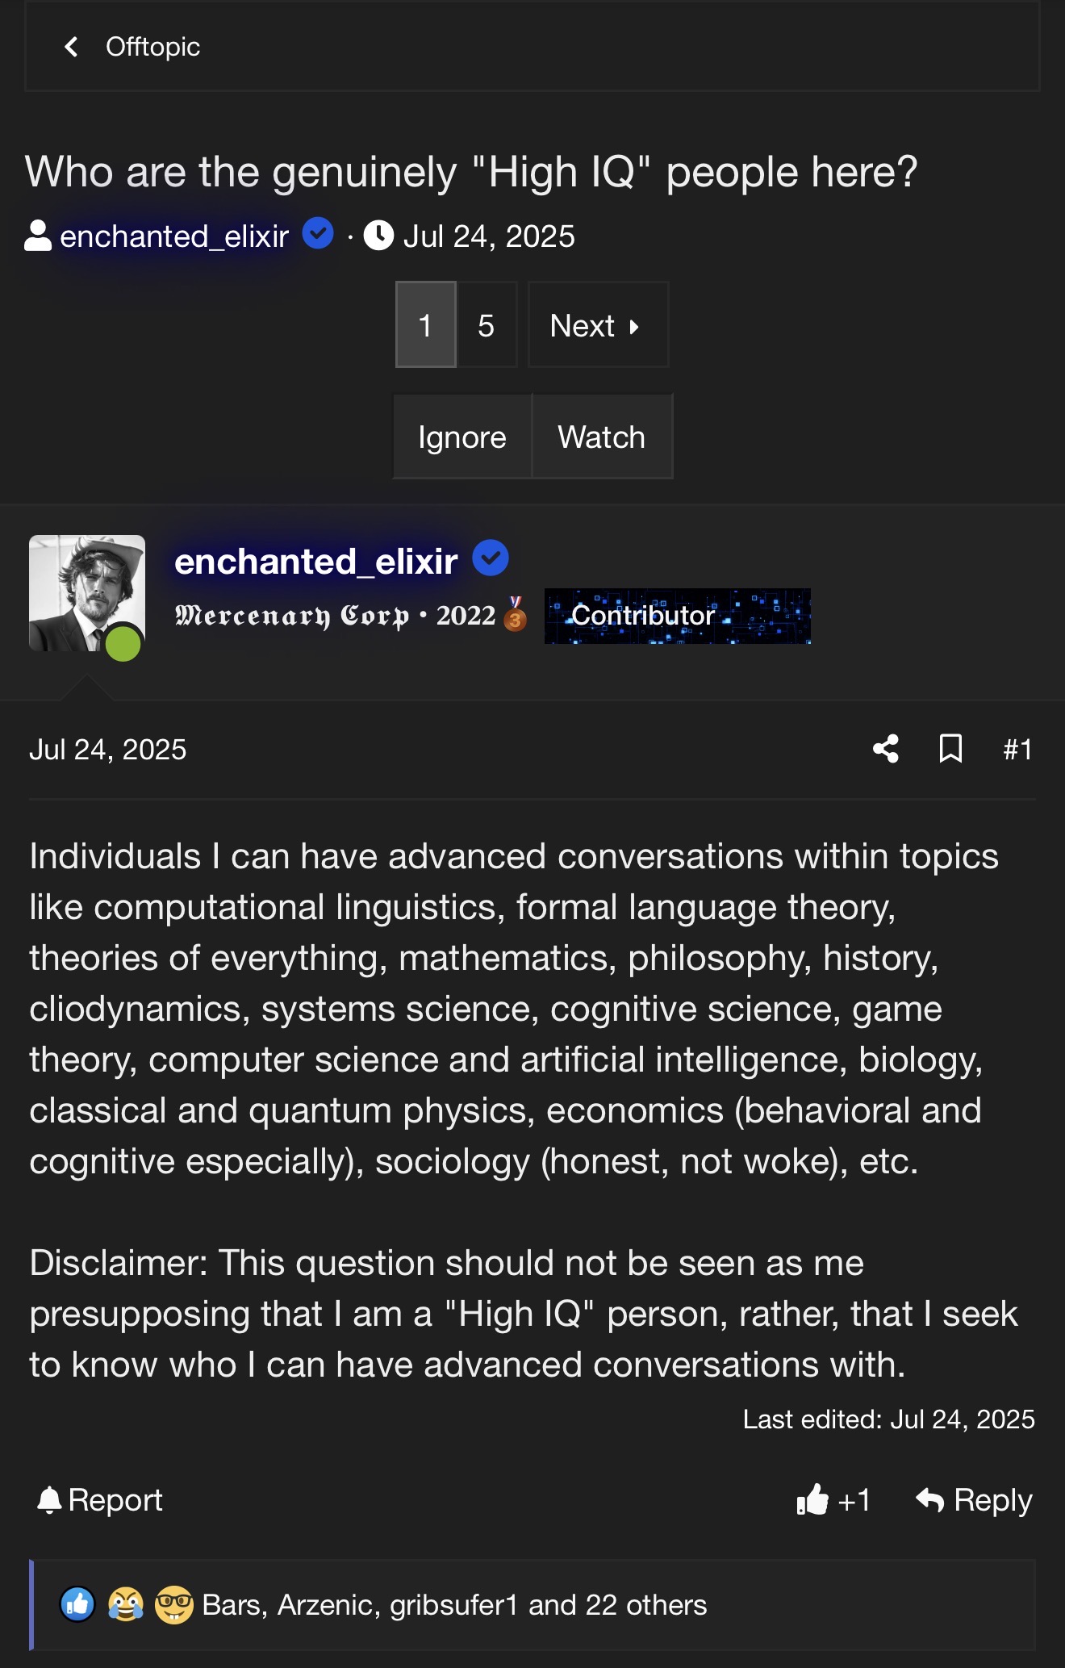This screenshot has width=1065, height=1668.
Task: Click enchanted_elixir's avatar picture
Action: (x=87, y=593)
